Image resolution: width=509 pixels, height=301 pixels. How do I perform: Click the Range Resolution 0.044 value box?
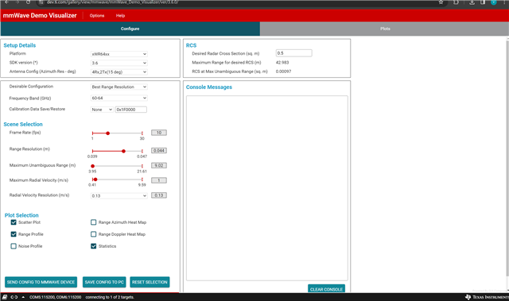coord(159,150)
